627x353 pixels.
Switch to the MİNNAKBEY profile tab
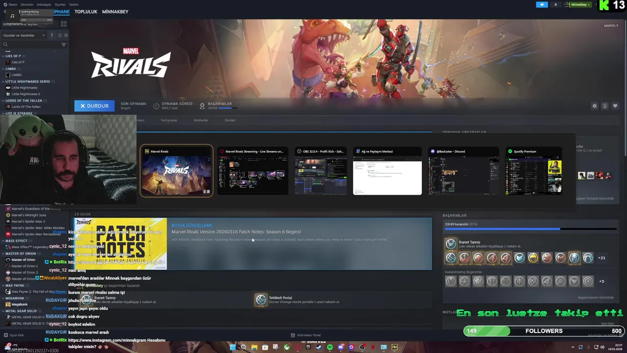tap(115, 12)
